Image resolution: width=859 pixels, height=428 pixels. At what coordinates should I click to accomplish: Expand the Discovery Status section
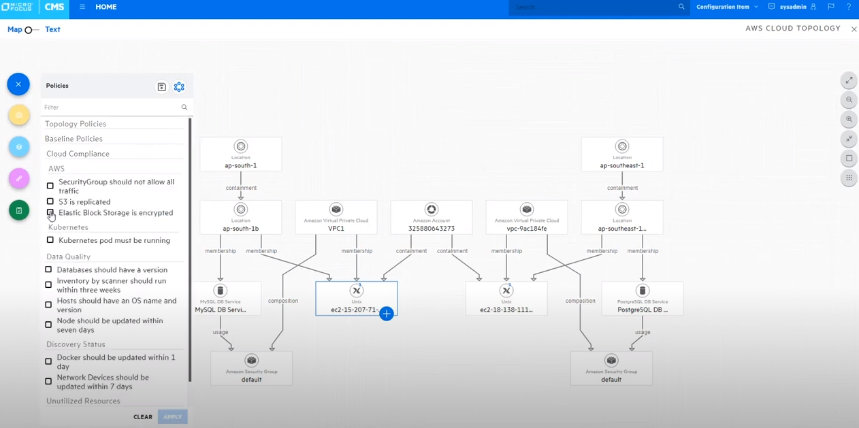76,344
